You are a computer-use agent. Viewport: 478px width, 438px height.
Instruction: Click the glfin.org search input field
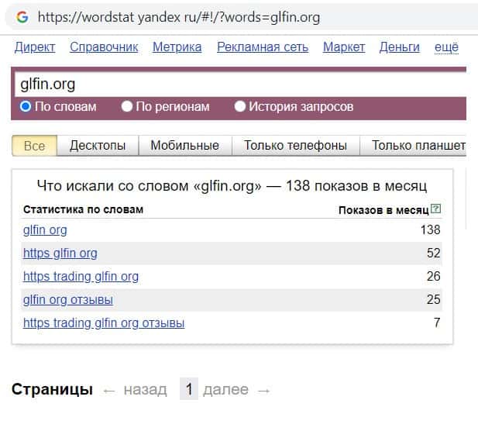pos(240,84)
